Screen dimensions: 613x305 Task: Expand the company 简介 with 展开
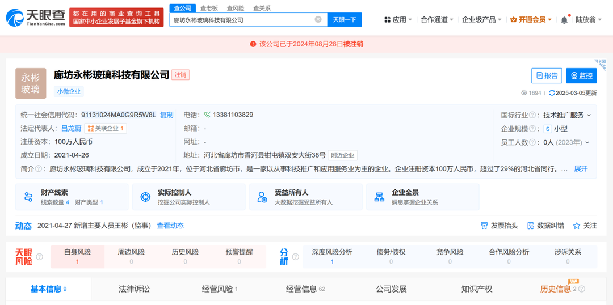click(x=581, y=169)
